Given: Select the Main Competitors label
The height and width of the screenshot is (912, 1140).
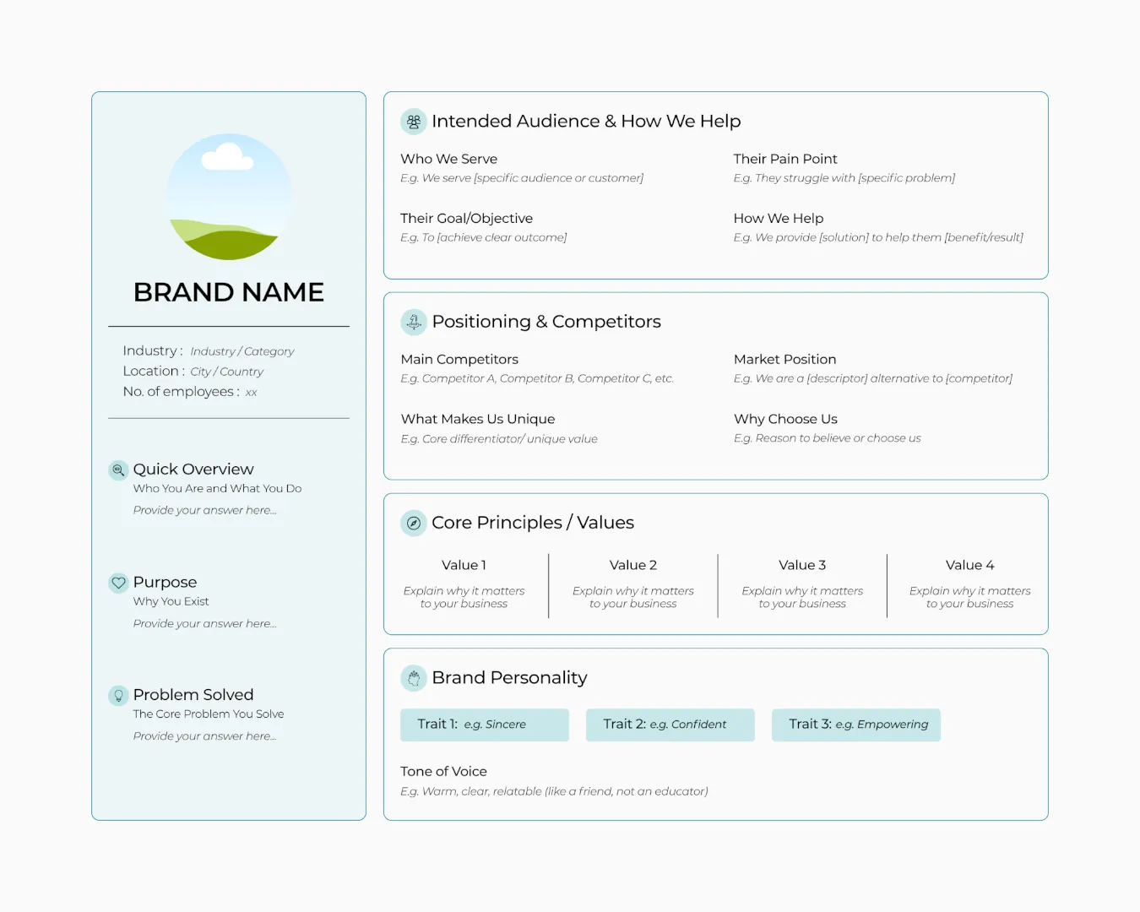Looking at the screenshot, I should (x=459, y=360).
